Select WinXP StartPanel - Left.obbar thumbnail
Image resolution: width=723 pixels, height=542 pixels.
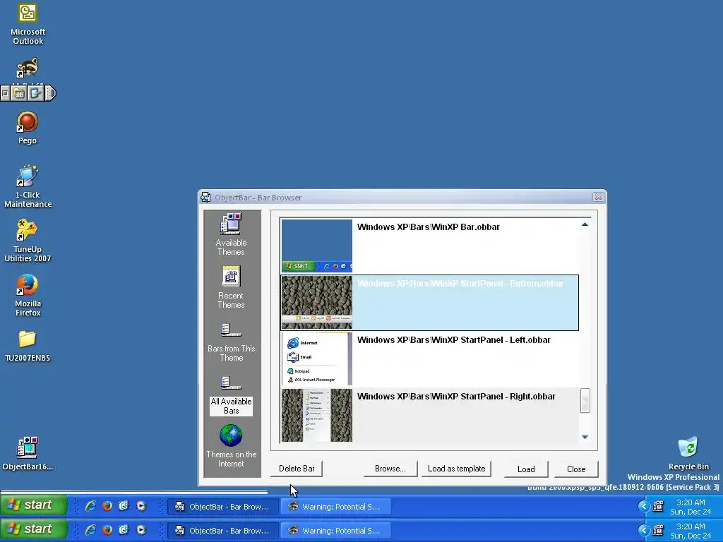click(317, 359)
